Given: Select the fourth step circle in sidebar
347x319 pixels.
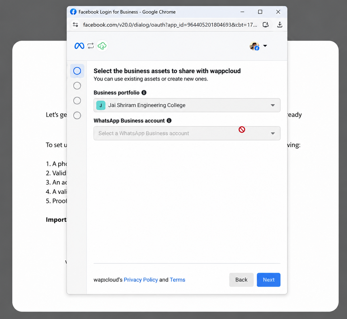Looking at the screenshot, I should coord(77,115).
